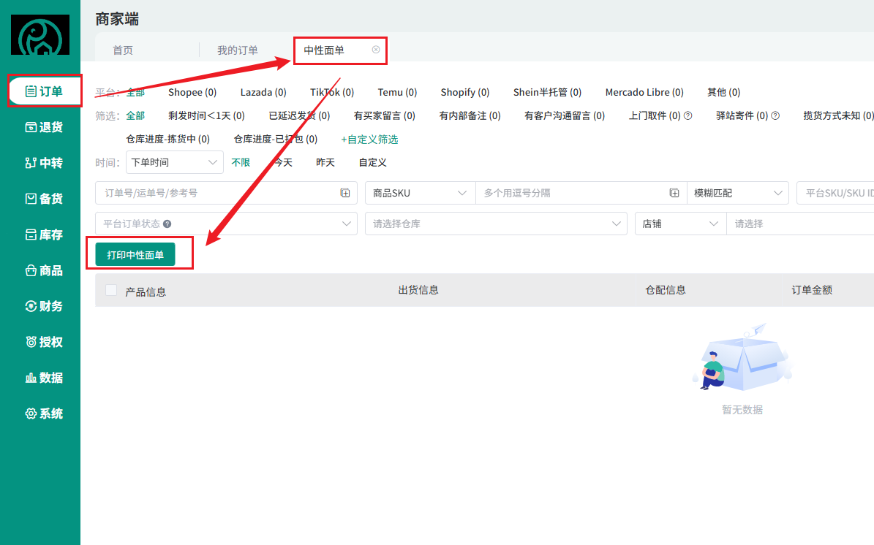Viewport: 874px width, 545px height.
Task: Click the 仓配信息 column header
Action: coord(666,290)
